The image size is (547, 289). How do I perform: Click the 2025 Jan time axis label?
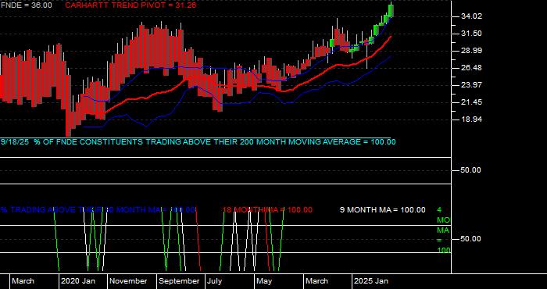[371, 281]
